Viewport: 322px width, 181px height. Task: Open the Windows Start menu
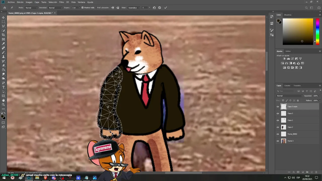(x=4, y=178)
